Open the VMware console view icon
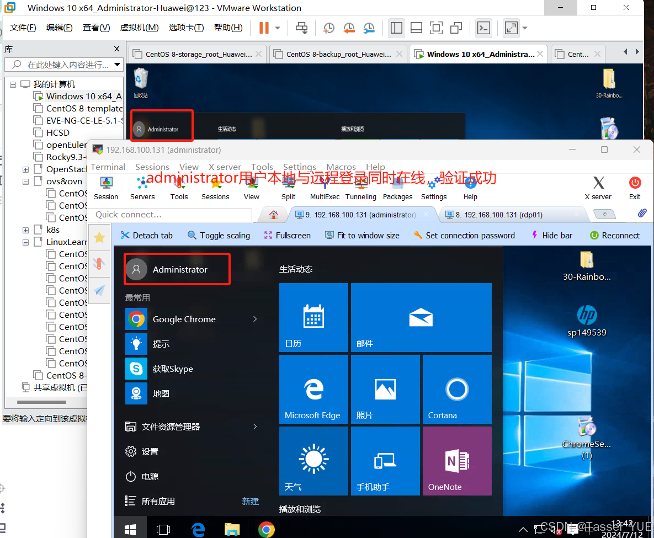Screen dimensions: 654x538 pyautogui.click(x=484, y=28)
